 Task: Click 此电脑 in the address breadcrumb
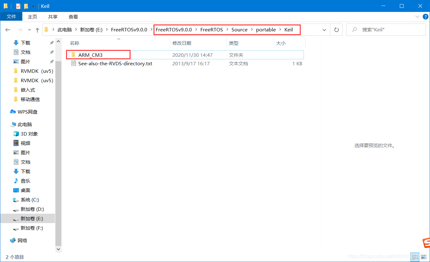(65, 30)
